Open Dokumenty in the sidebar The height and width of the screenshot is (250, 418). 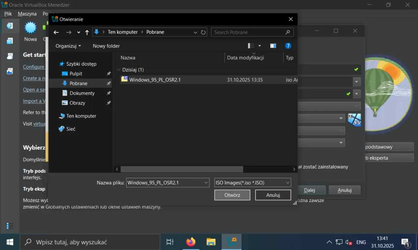point(82,93)
